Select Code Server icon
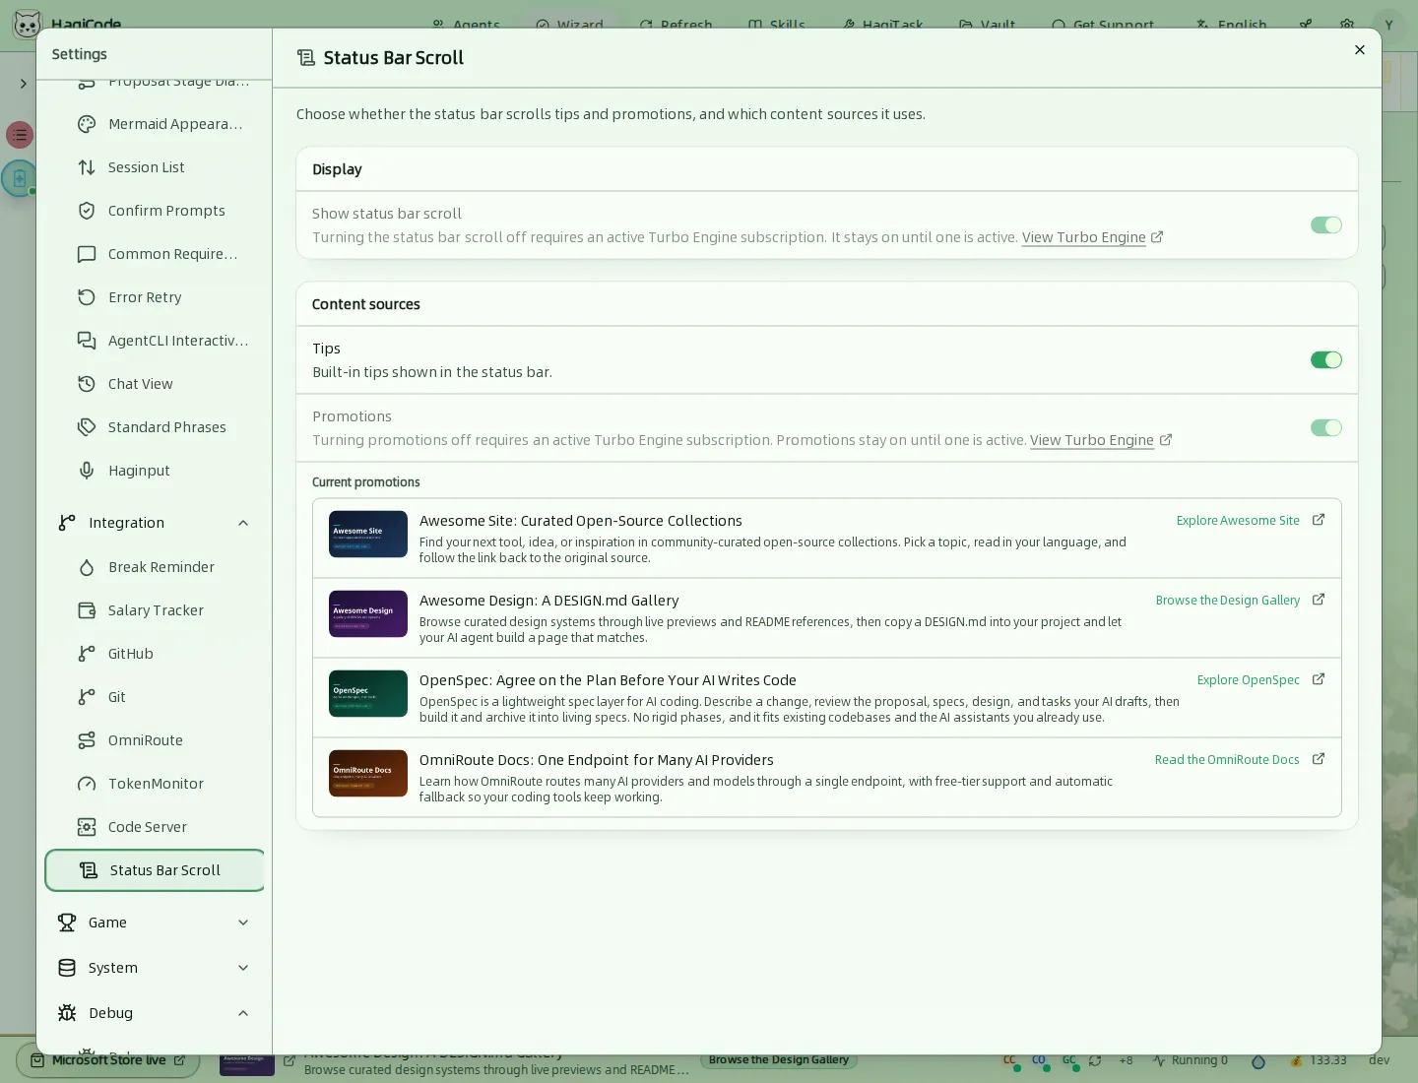This screenshot has width=1418, height=1083. (87, 827)
